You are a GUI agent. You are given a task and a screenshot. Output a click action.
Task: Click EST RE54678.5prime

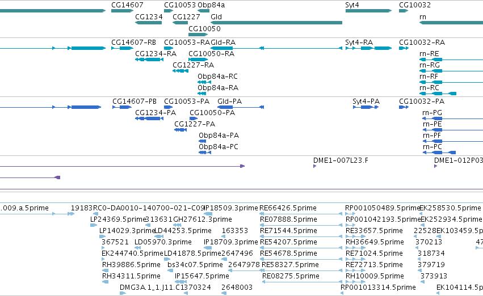click(289, 253)
